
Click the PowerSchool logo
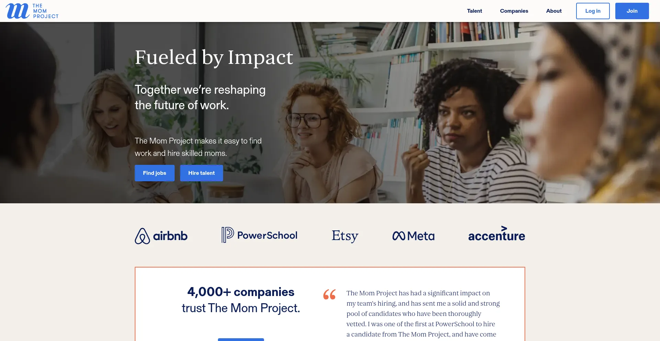[x=259, y=235]
